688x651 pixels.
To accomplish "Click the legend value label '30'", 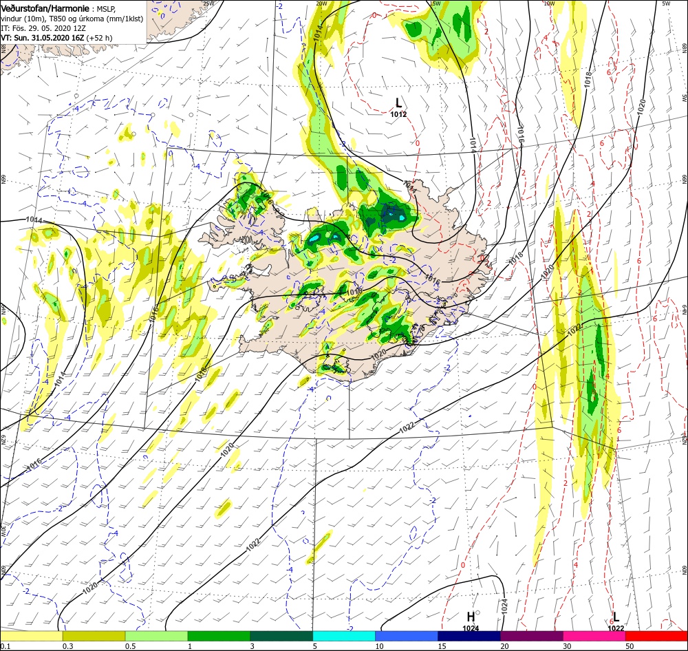I will [568, 646].
